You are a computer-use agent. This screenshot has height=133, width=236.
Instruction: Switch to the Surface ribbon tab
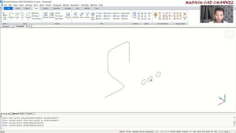click(x=45, y=8)
